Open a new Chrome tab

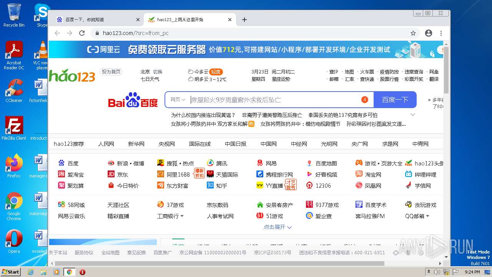click(x=244, y=20)
